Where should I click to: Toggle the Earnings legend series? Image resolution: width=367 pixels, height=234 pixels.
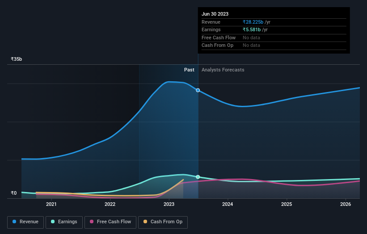(x=64, y=222)
